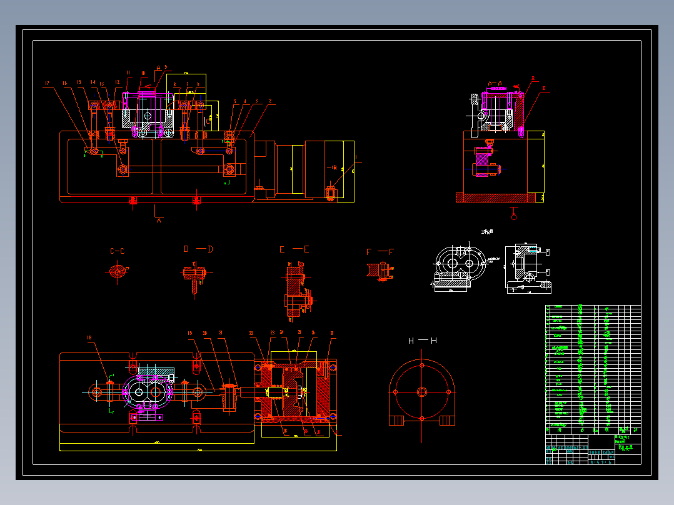Click balloon number 1 near motor
This screenshot has width=674, height=505.
click(356, 157)
